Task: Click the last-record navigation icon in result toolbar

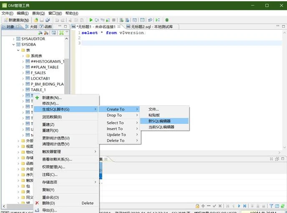Action: pyautogui.click(x=246, y=206)
